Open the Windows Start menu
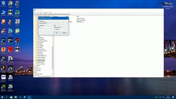 point(2,97)
